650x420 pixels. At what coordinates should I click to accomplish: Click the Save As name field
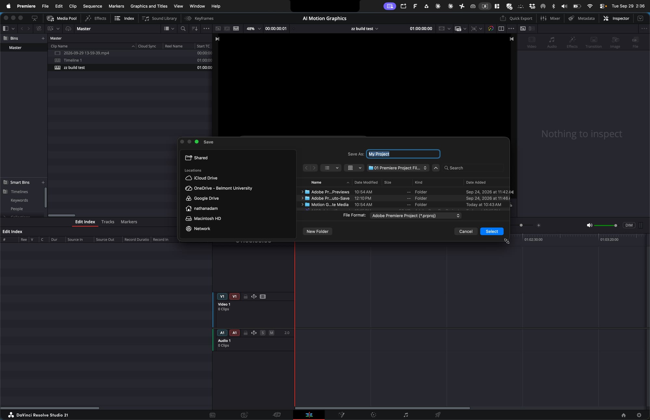(403, 154)
